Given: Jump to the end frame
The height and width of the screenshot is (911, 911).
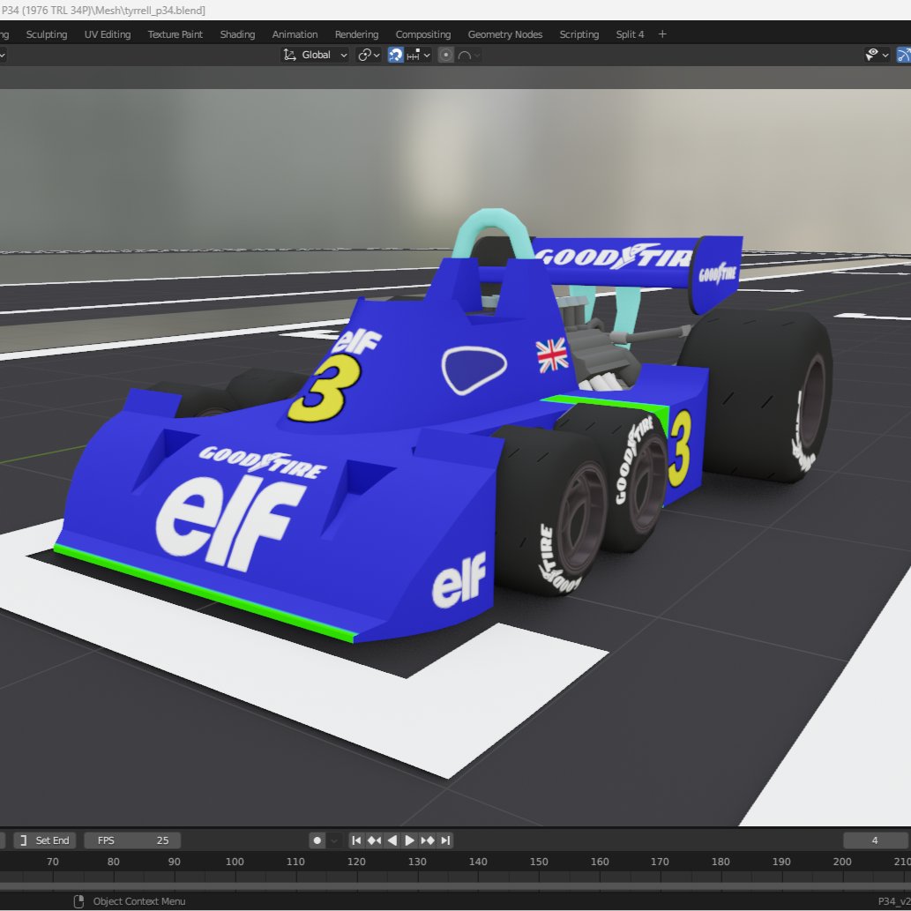Looking at the screenshot, I should [x=445, y=840].
